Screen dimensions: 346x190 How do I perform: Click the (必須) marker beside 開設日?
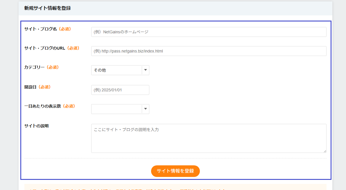click(44, 87)
